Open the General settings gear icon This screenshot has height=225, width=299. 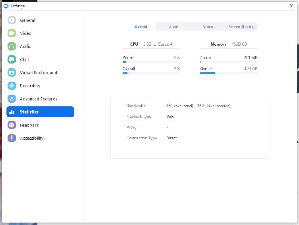pyautogui.click(x=11, y=20)
